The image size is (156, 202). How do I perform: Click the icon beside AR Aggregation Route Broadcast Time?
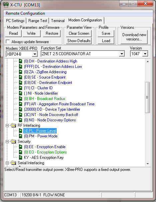point(20,104)
